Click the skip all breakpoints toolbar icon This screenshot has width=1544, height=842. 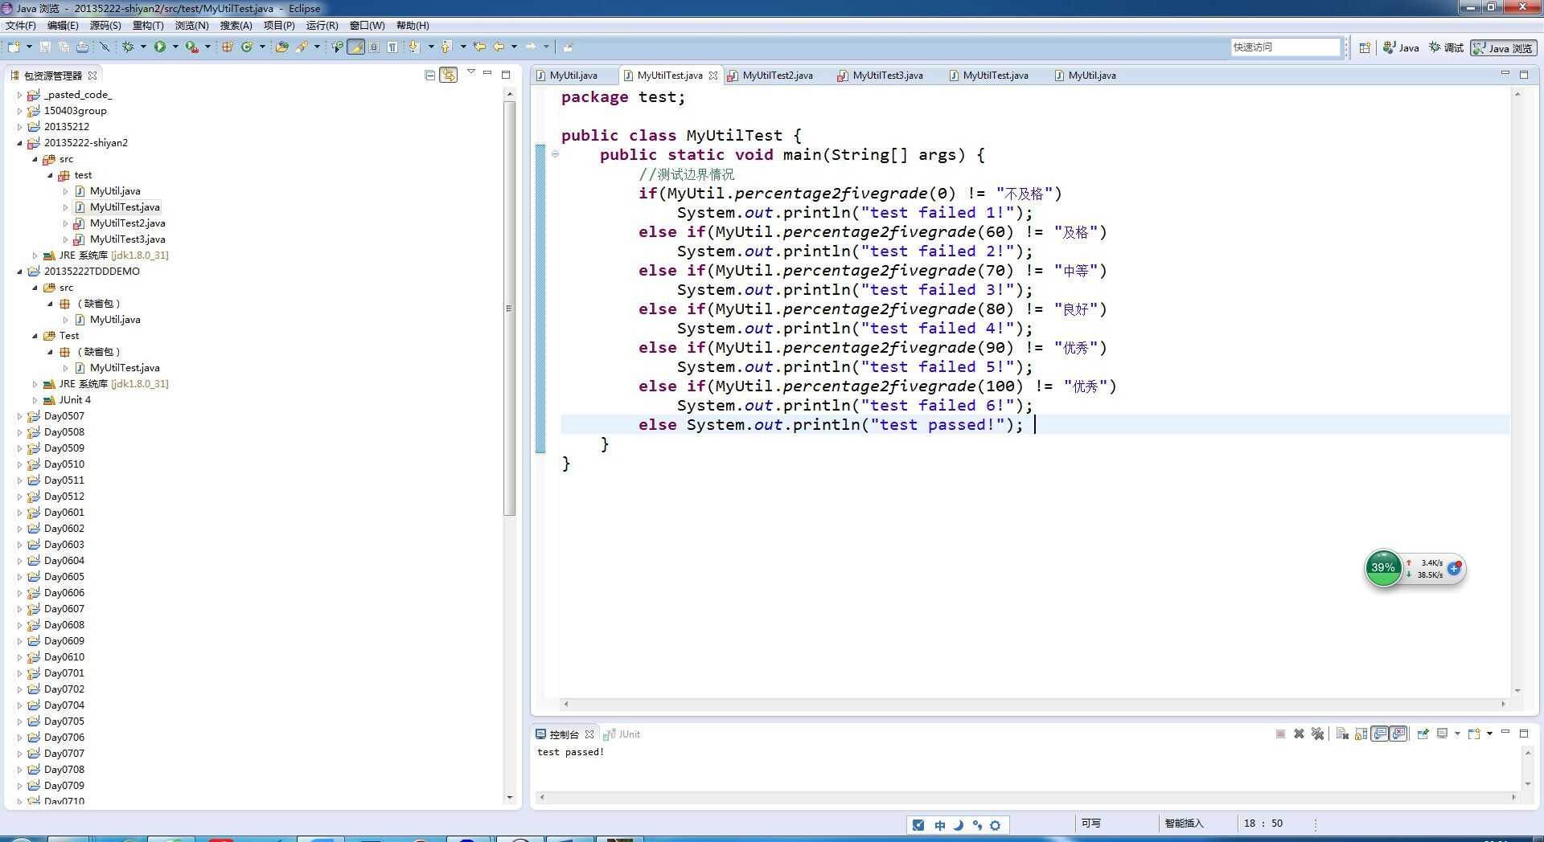click(x=105, y=47)
